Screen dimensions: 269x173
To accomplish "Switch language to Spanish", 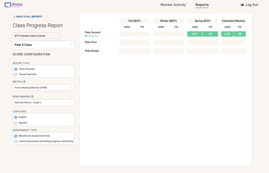I will click(15, 123).
